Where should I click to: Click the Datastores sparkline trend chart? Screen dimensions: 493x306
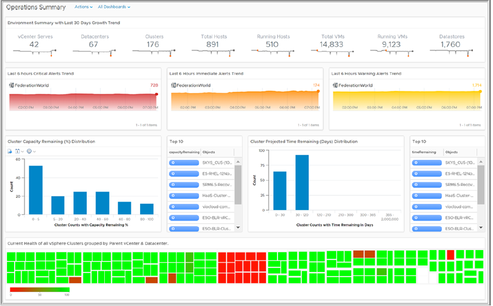[x=451, y=52]
